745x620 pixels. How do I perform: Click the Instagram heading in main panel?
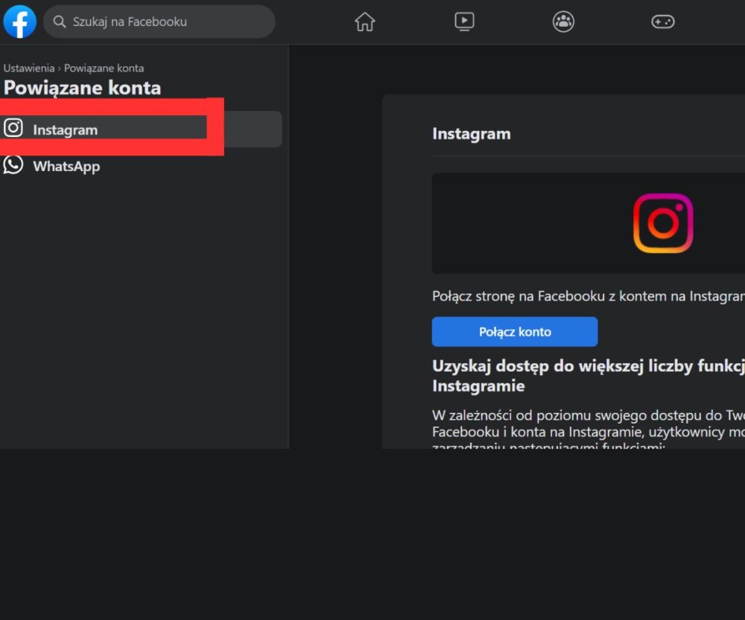coord(472,134)
